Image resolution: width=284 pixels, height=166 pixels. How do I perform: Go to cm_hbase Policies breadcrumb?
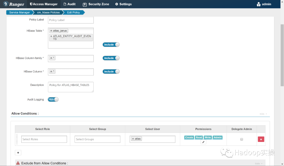pos(48,12)
